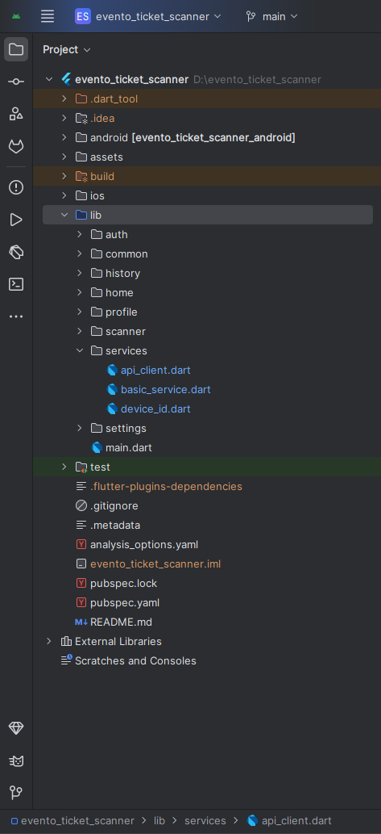
Task: Open the Terminal tool window
Action: [16, 284]
